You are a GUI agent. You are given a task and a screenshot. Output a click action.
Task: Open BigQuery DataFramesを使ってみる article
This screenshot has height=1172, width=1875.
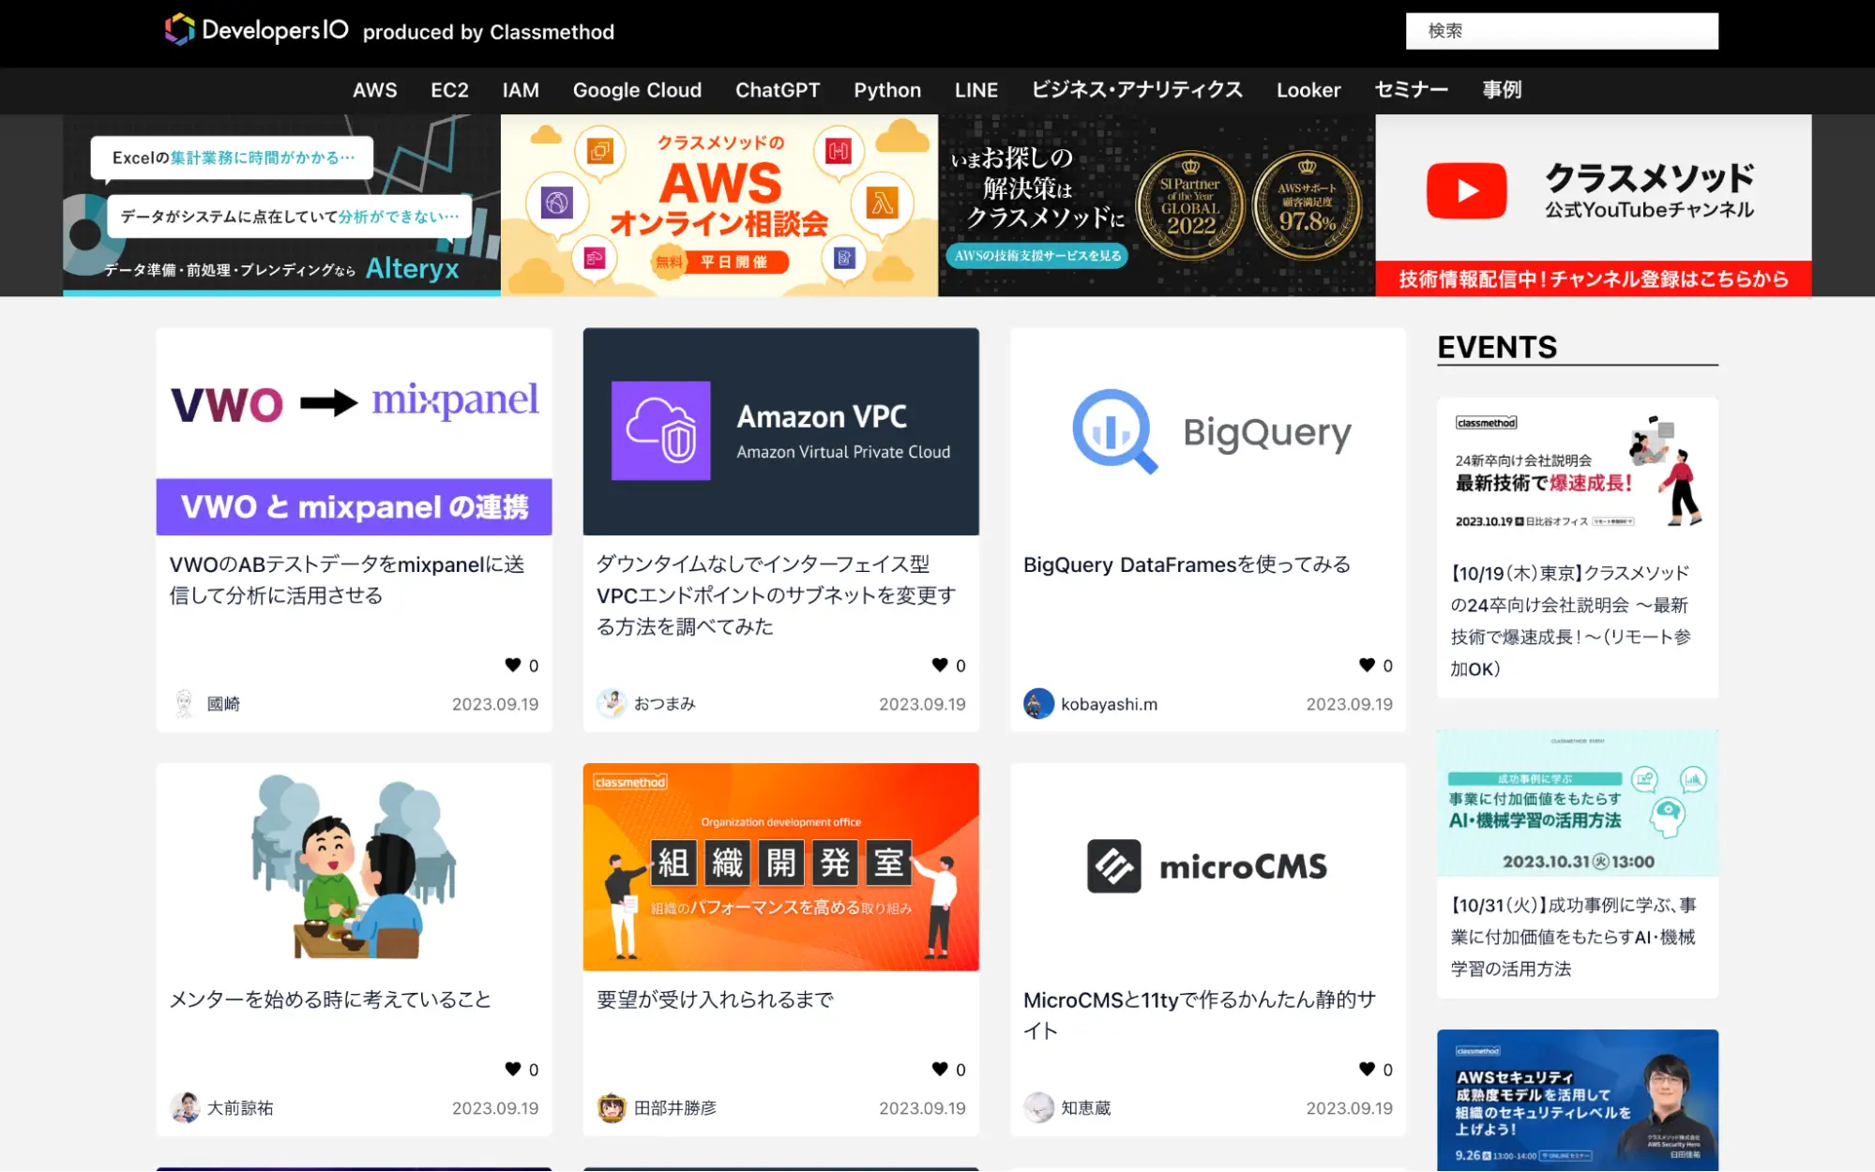(1187, 564)
